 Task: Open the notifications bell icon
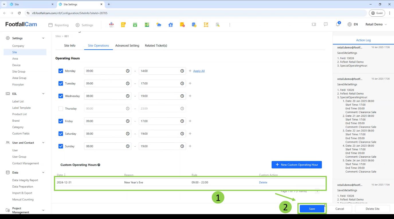pyautogui.click(x=338, y=24)
